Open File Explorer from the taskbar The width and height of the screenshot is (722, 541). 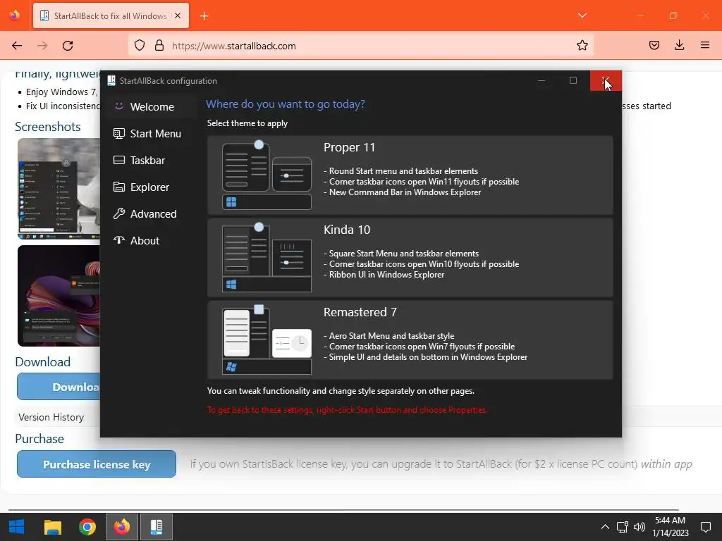(52, 527)
